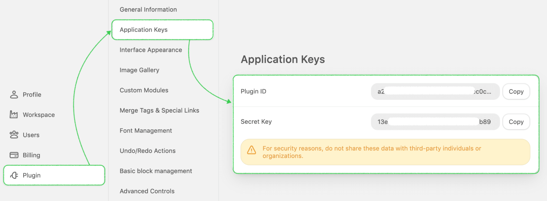
Task: Copy the Secret Key value
Action: [x=516, y=122]
